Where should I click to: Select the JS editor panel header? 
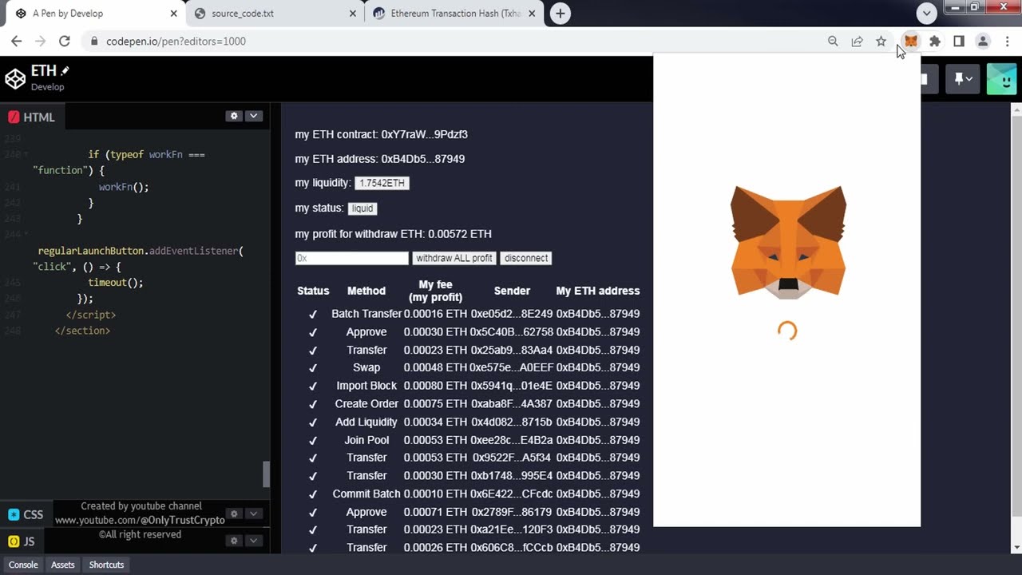pyautogui.click(x=22, y=541)
